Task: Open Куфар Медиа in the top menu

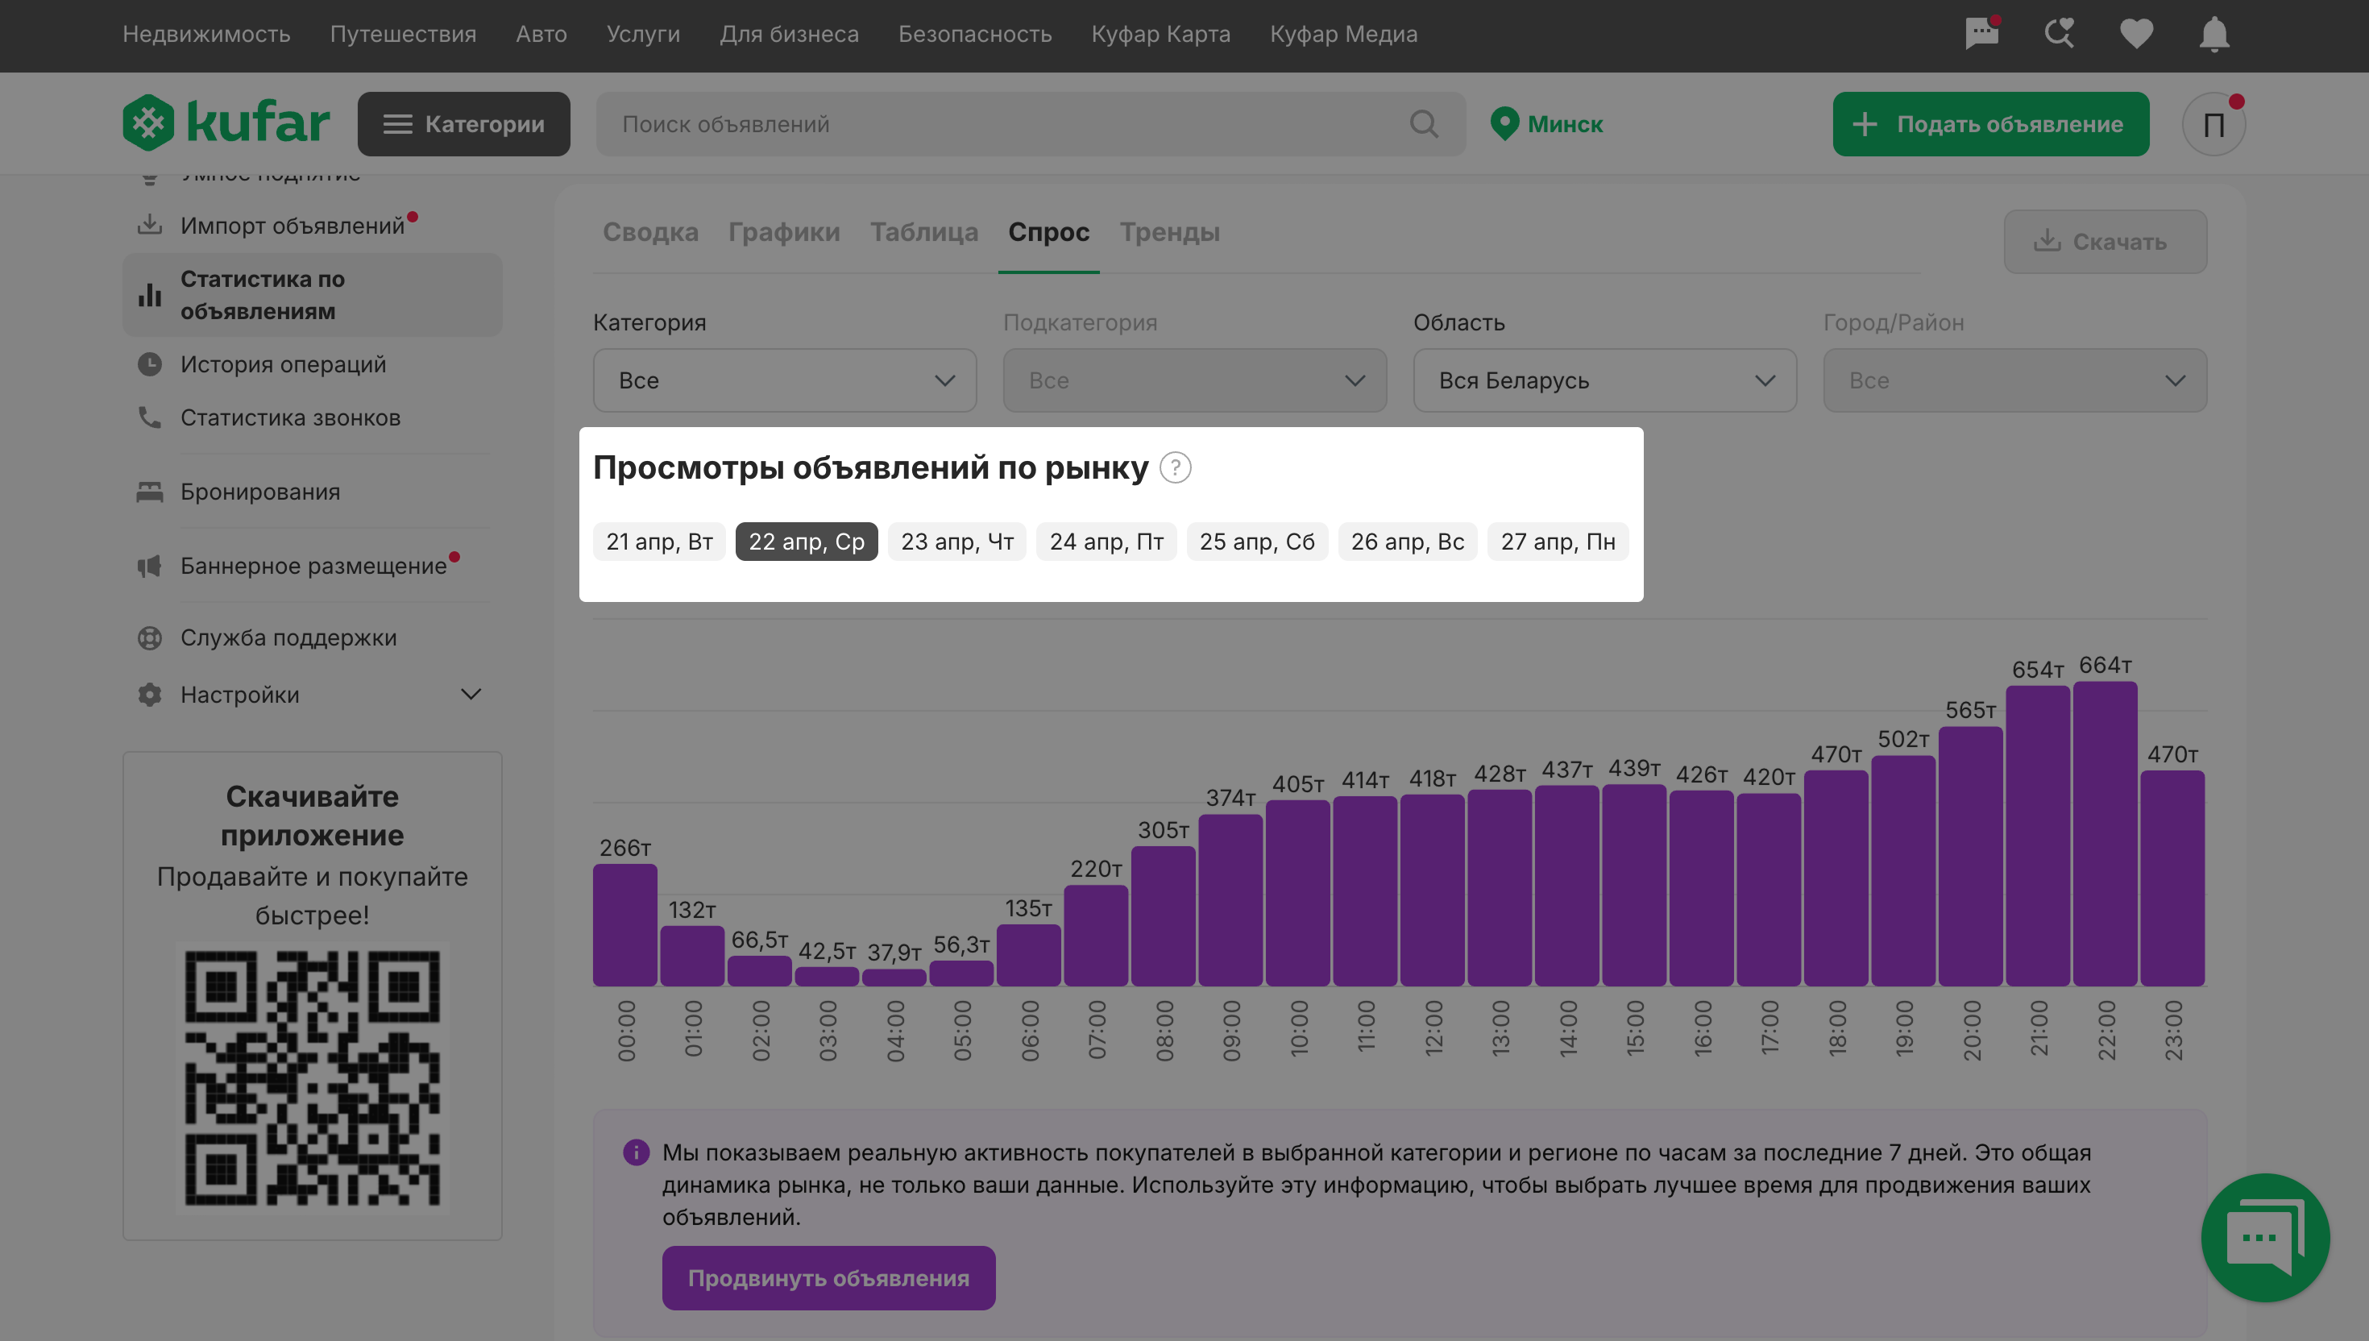Action: (1343, 34)
